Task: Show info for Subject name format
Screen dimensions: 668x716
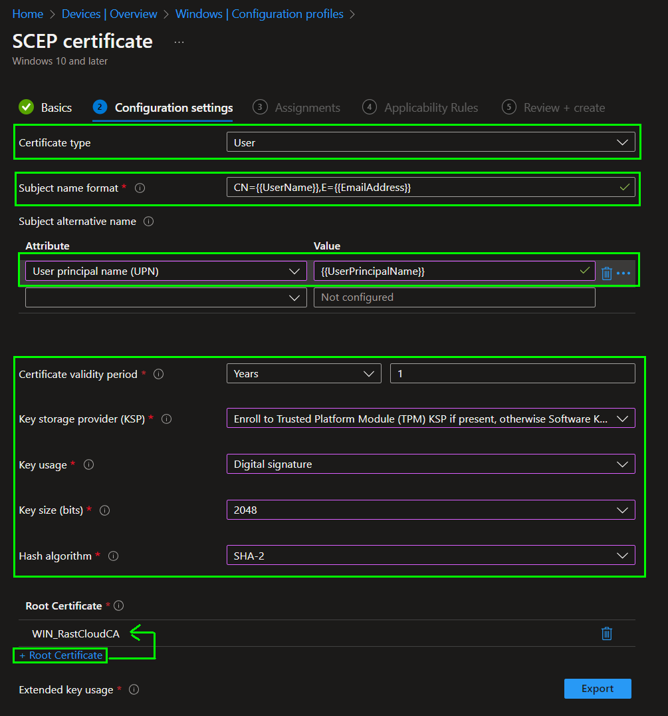Action: (x=140, y=188)
